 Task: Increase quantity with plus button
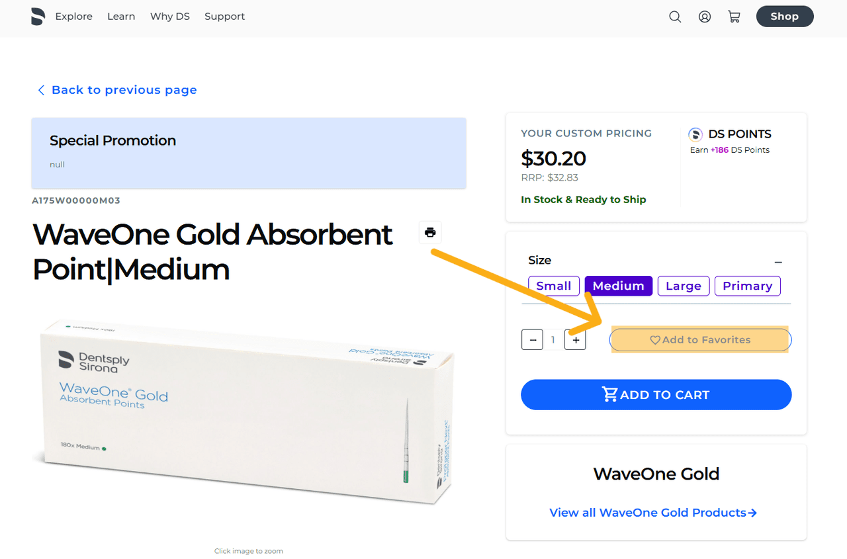click(x=576, y=340)
